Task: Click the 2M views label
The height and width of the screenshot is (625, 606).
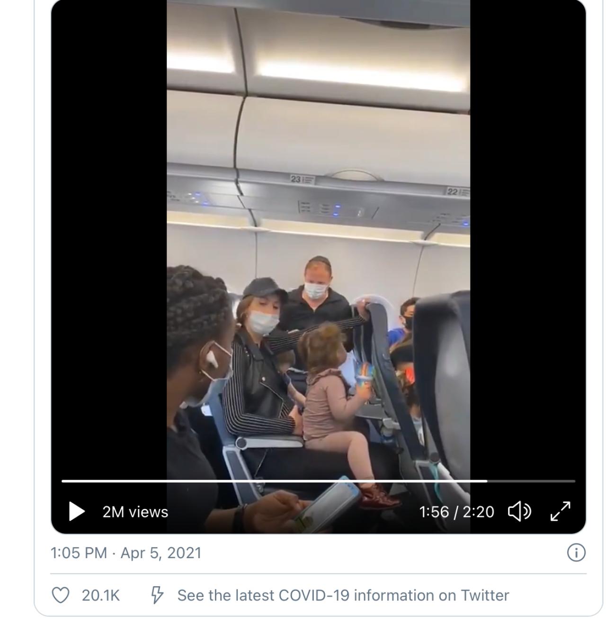Action: pos(135,512)
